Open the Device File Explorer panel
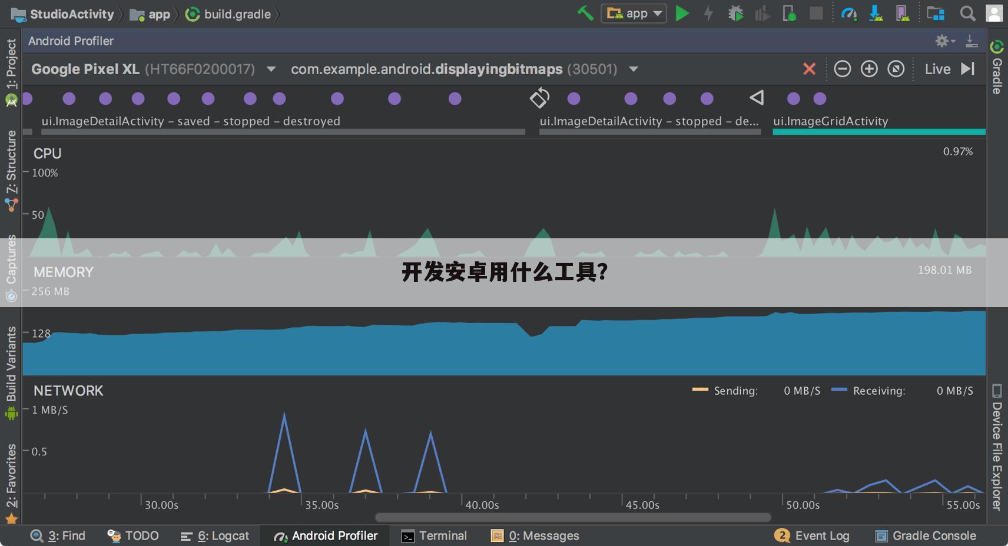 click(997, 447)
